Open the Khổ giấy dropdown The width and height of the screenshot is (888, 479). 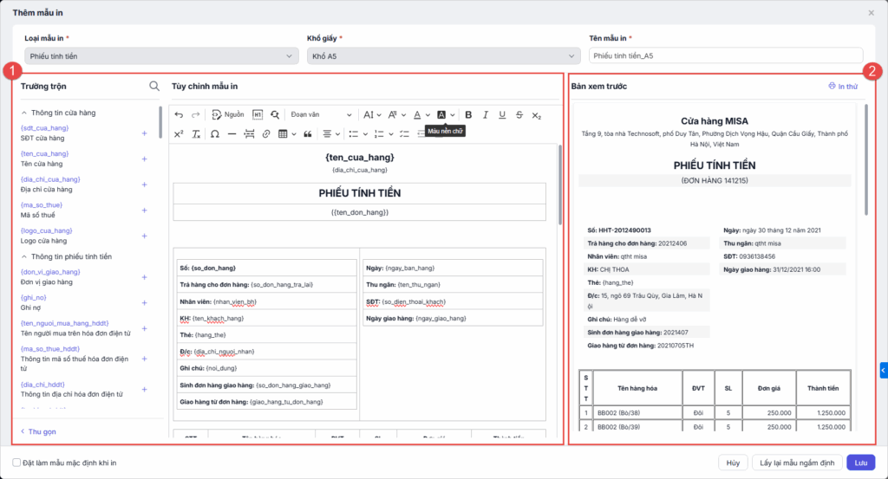coord(443,56)
